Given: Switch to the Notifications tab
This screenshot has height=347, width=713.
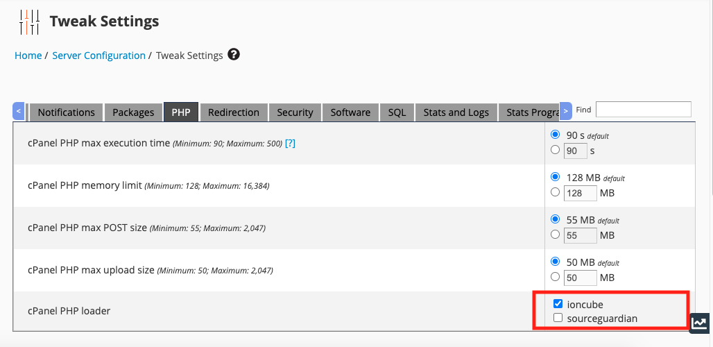Looking at the screenshot, I should click(66, 112).
